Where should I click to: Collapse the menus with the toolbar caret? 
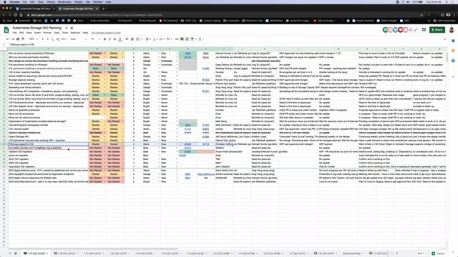click(x=444, y=39)
